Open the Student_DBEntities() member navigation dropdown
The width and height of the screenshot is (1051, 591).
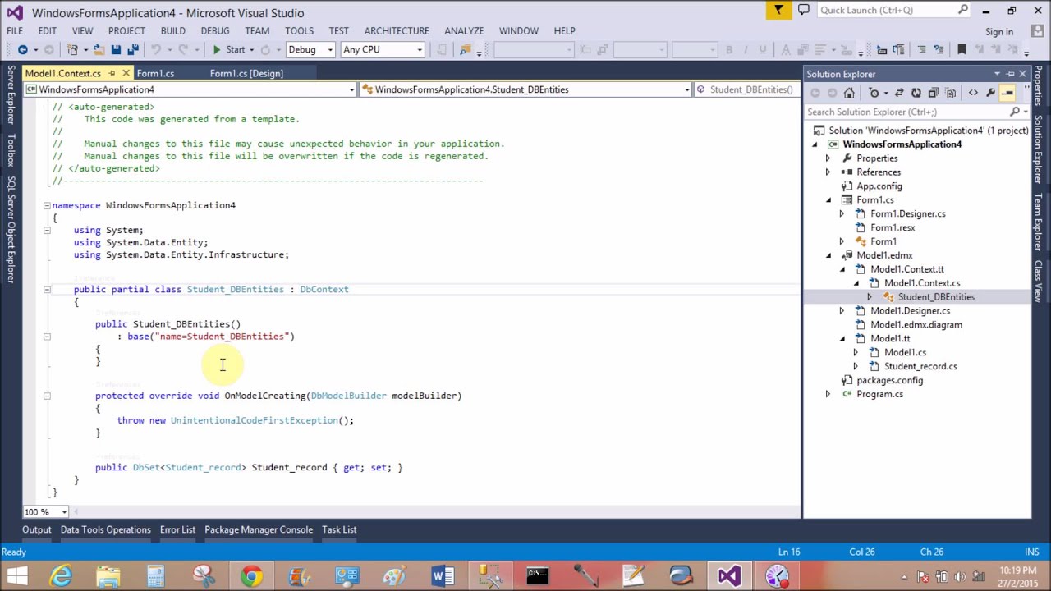point(747,89)
